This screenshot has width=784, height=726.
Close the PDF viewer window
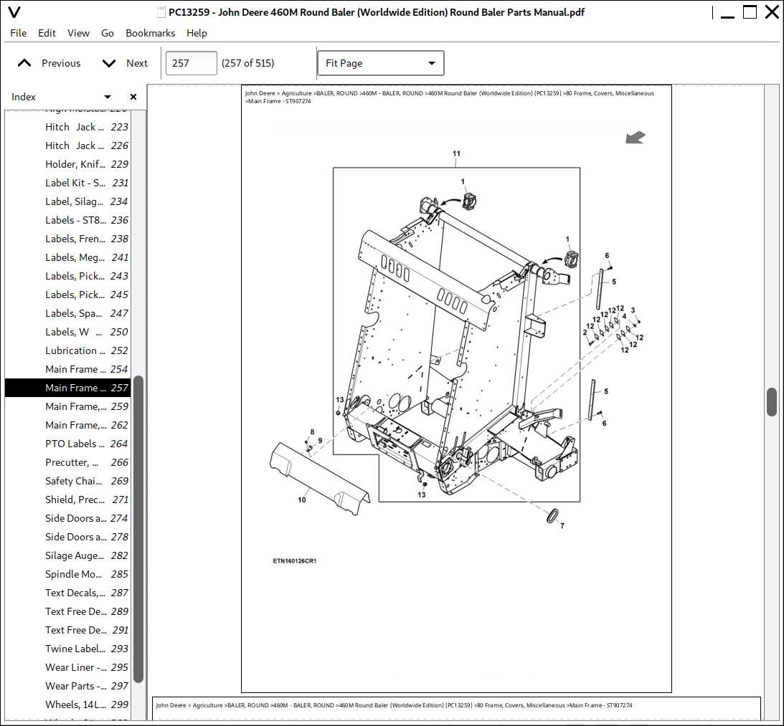click(772, 12)
